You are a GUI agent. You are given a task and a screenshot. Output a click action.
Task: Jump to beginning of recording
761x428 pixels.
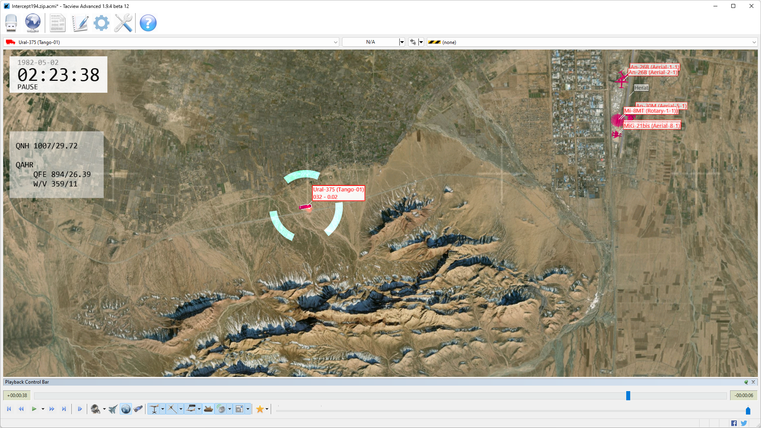(9, 409)
